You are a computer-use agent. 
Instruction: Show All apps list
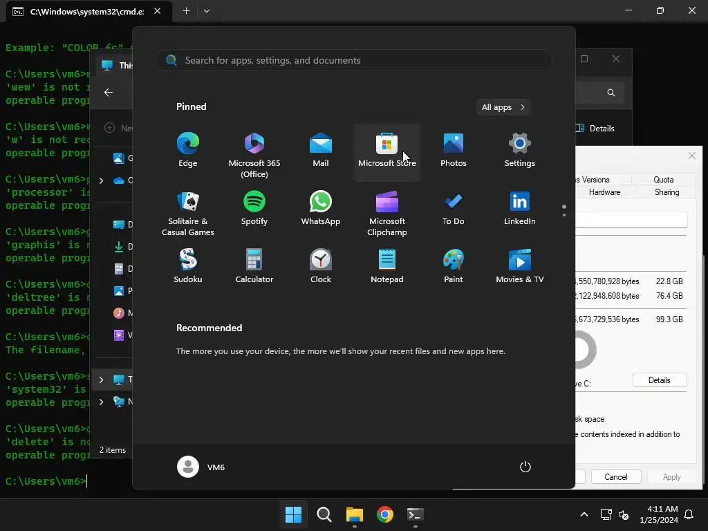coord(503,107)
